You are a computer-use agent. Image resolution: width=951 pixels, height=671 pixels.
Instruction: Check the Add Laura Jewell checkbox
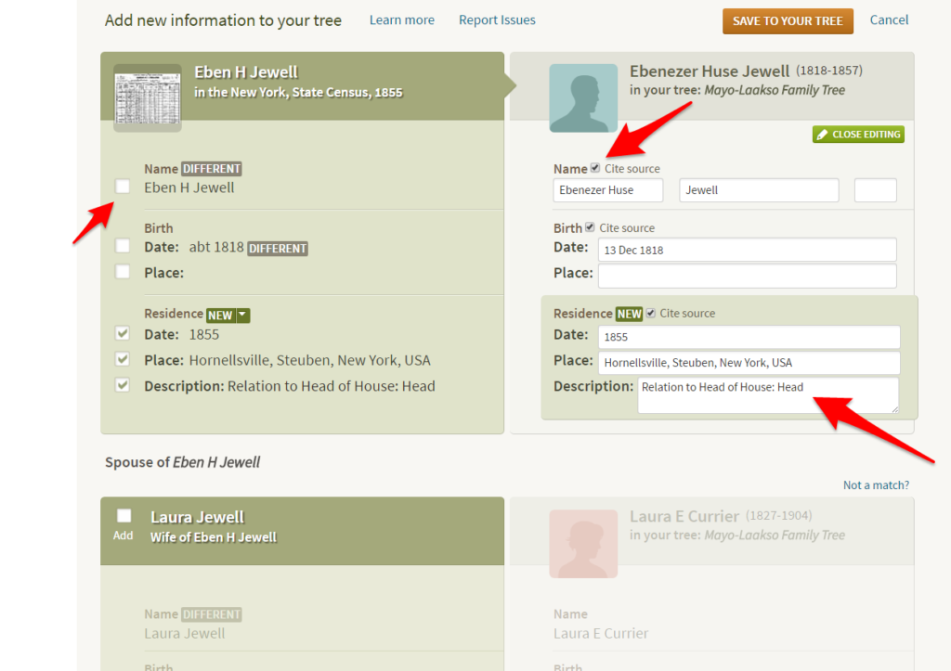coord(124,516)
